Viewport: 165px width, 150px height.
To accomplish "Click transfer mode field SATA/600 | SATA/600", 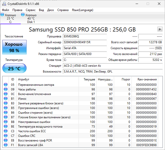I will (x=85, y=54).
